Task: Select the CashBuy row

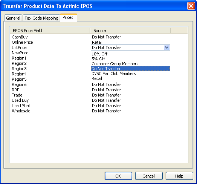Action: coord(20,37)
